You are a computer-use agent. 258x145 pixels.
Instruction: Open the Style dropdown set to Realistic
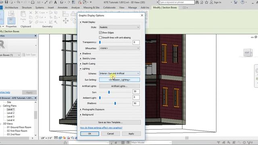click(119, 27)
